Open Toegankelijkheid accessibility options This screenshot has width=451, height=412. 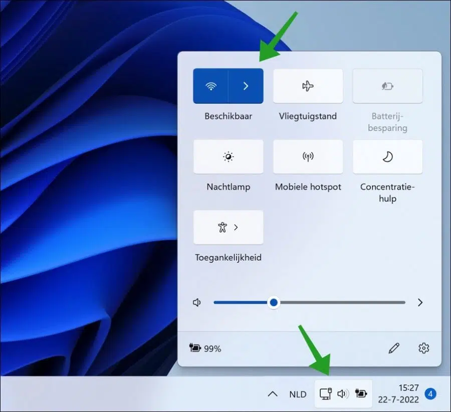click(229, 227)
